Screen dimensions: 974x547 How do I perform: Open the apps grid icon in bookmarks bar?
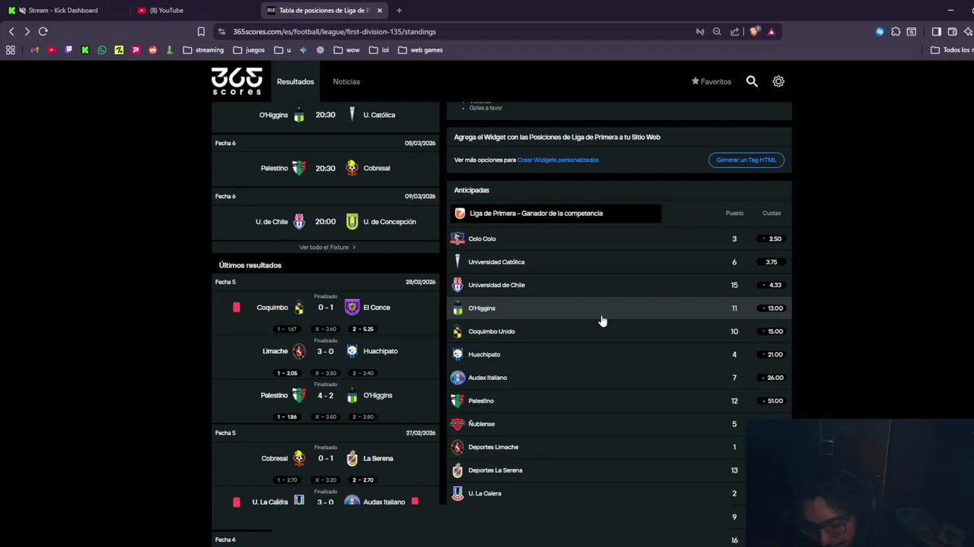(x=11, y=50)
